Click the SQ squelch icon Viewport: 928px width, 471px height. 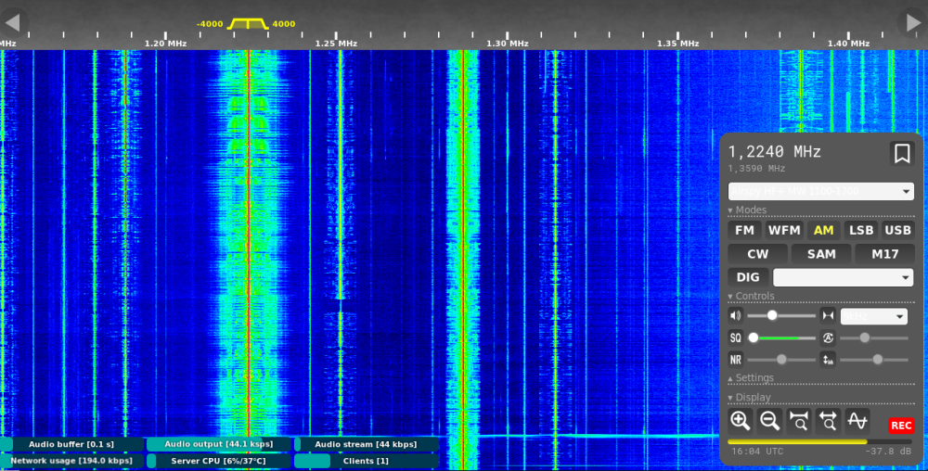(x=736, y=338)
